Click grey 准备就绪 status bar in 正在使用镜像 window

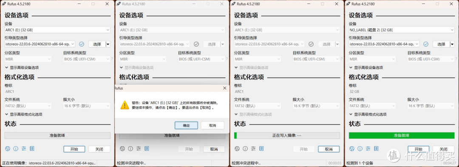(x=57, y=136)
